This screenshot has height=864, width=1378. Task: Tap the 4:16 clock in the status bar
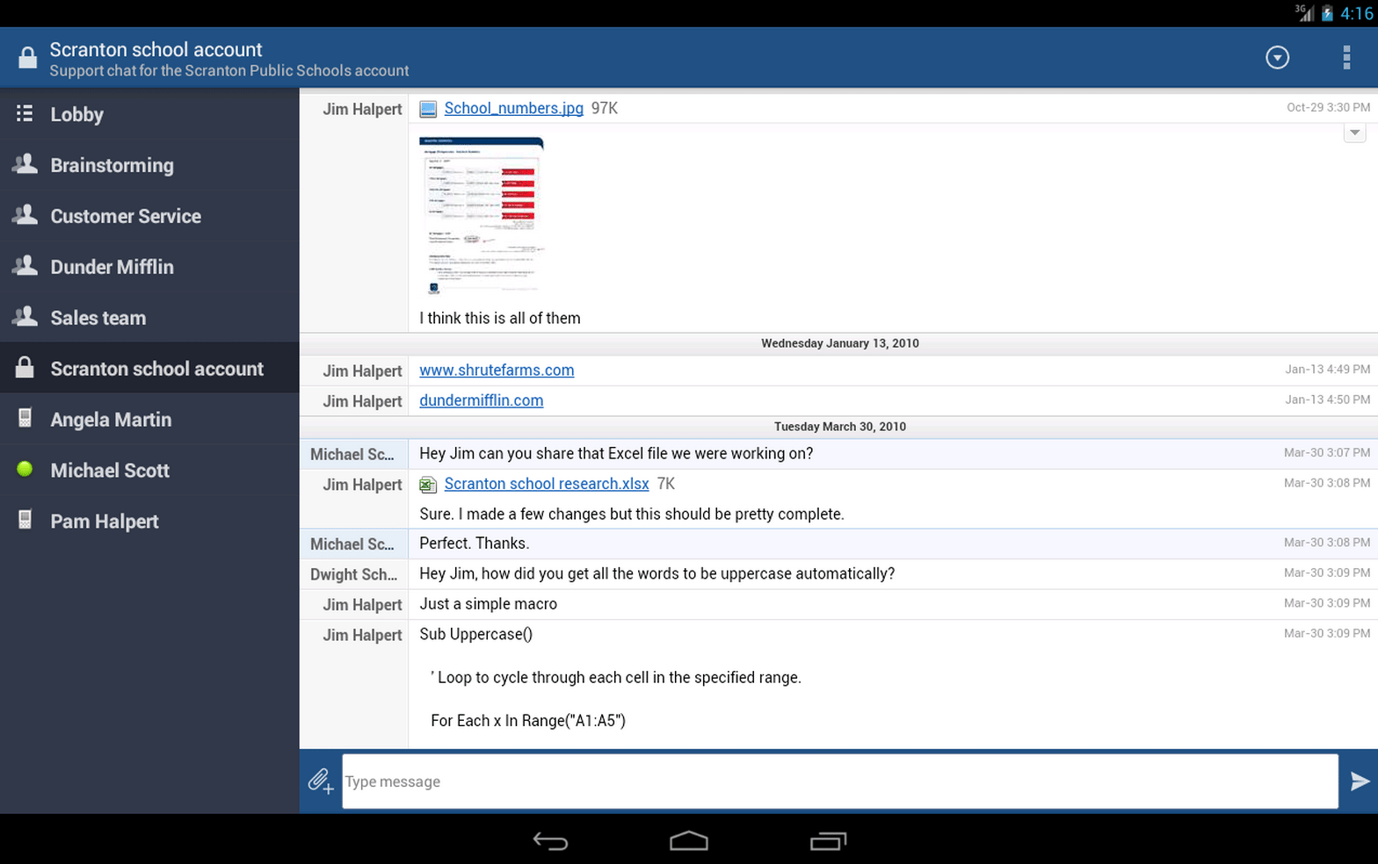(1356, 13)
